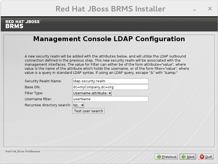218x164 pixels.
Task: Click the Security Realm Name label
Action: click(43, 81)
